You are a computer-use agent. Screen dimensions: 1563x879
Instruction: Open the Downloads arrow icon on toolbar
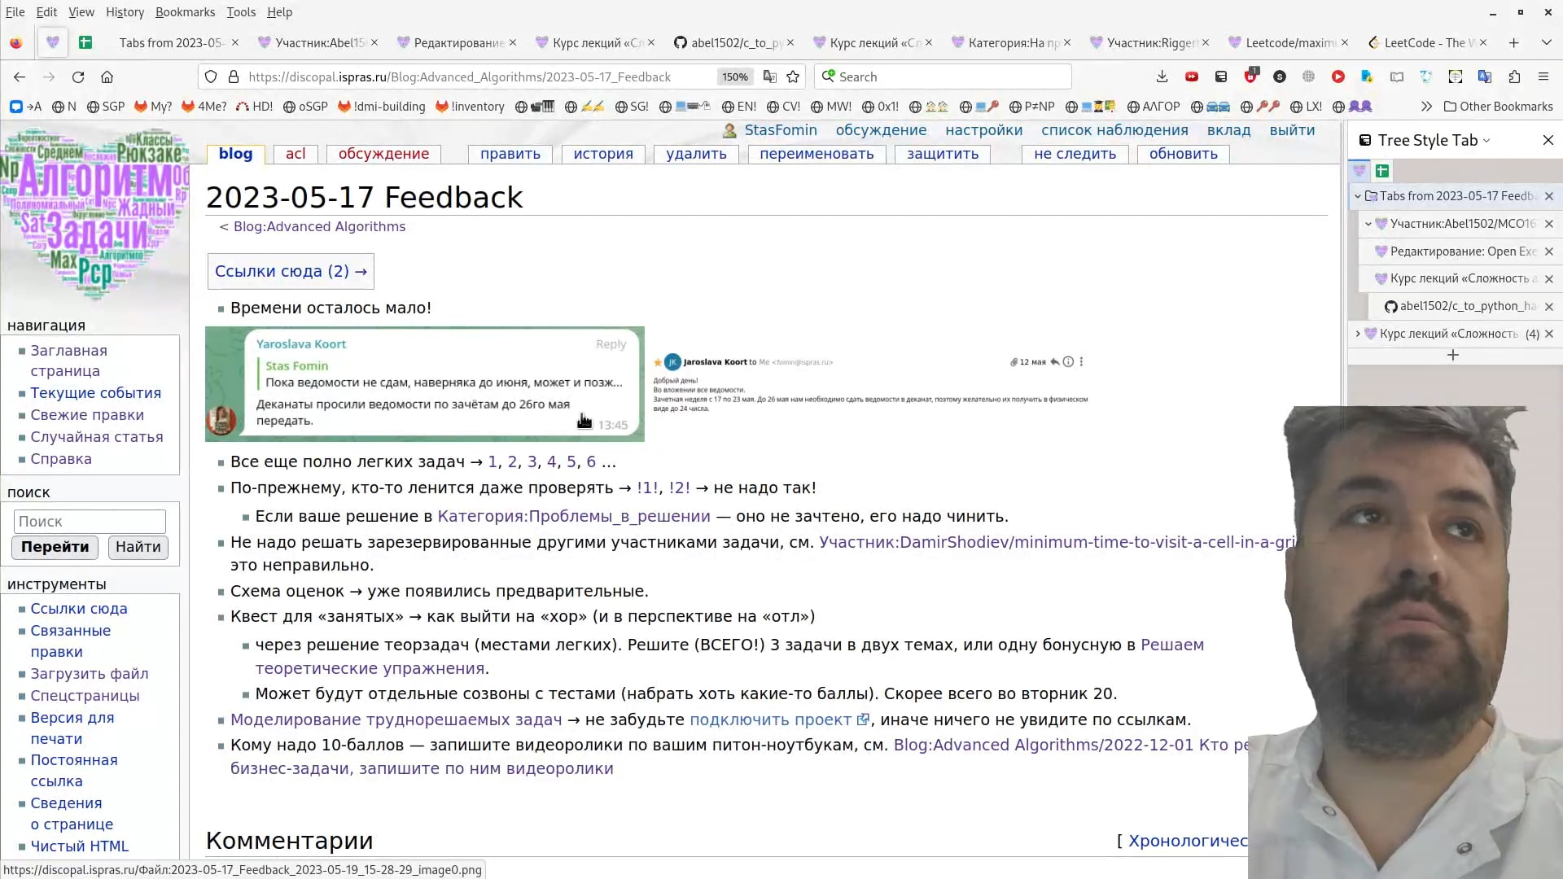point(1162,76)
